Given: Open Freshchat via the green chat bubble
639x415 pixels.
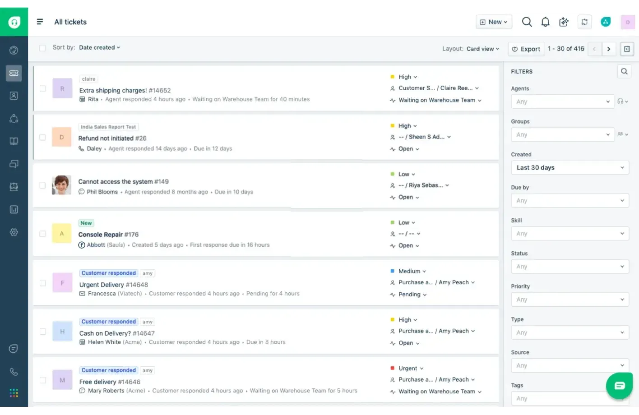Looking at the screenshot, I should pyautogui.click(x=619, y=386).
